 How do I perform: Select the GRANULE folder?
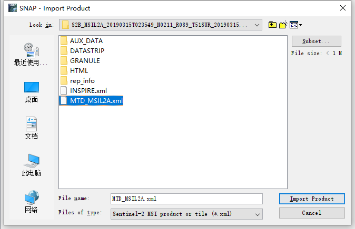81,61
